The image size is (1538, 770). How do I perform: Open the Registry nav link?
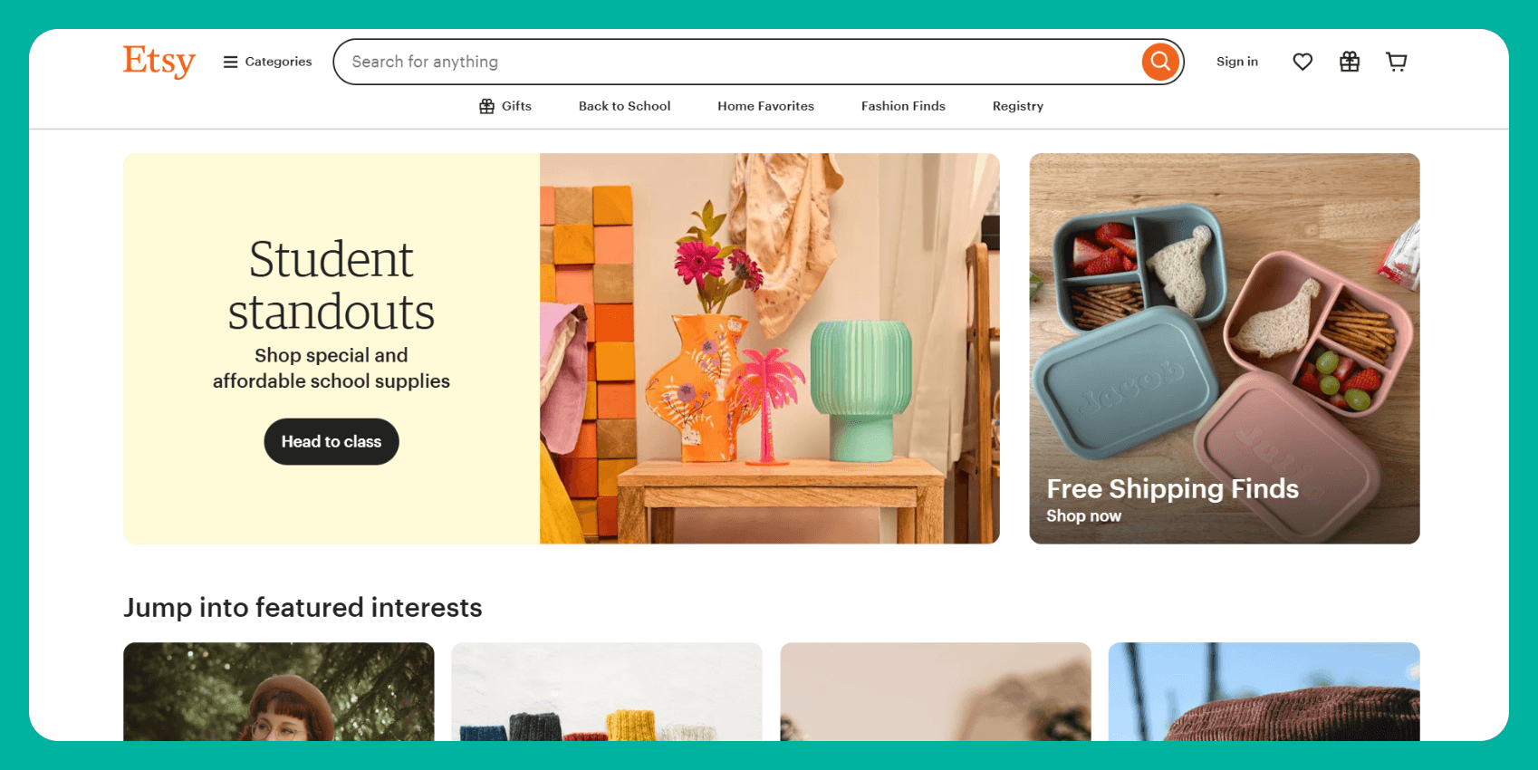tap(1018, 106)
